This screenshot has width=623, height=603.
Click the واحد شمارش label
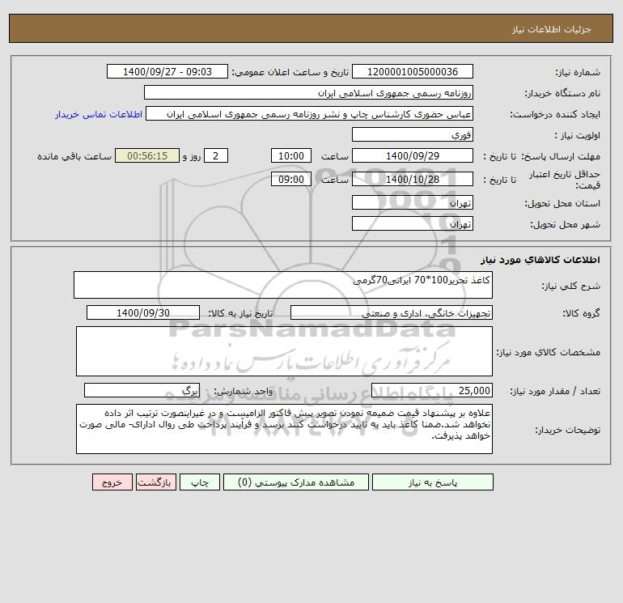coord(244,391)
